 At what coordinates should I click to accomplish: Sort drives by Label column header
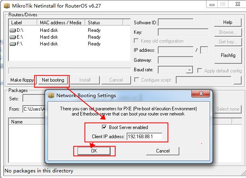click(x=23, y=23)
